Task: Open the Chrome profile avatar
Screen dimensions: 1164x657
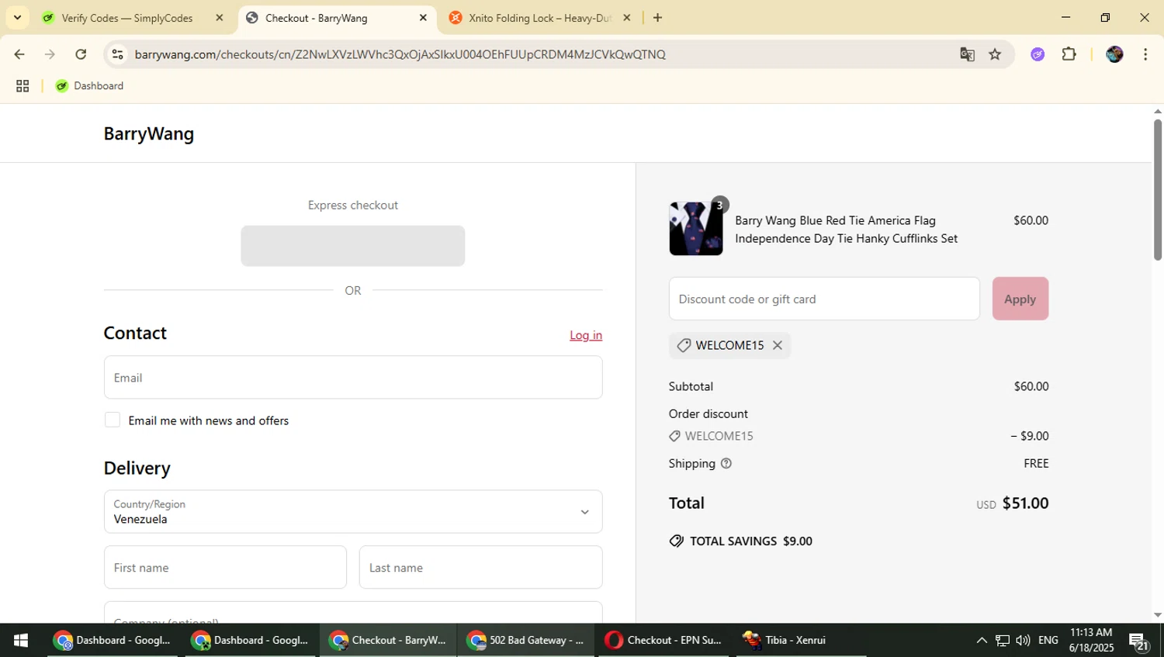Action: point(1114,54)
